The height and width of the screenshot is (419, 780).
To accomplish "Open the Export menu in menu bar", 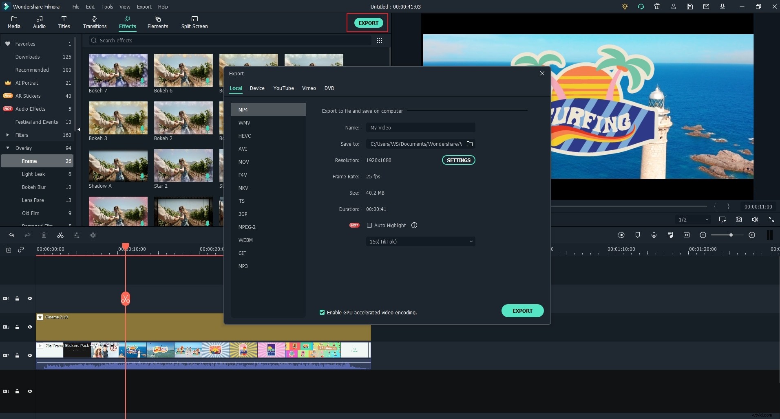I will [x=144, y=7].
